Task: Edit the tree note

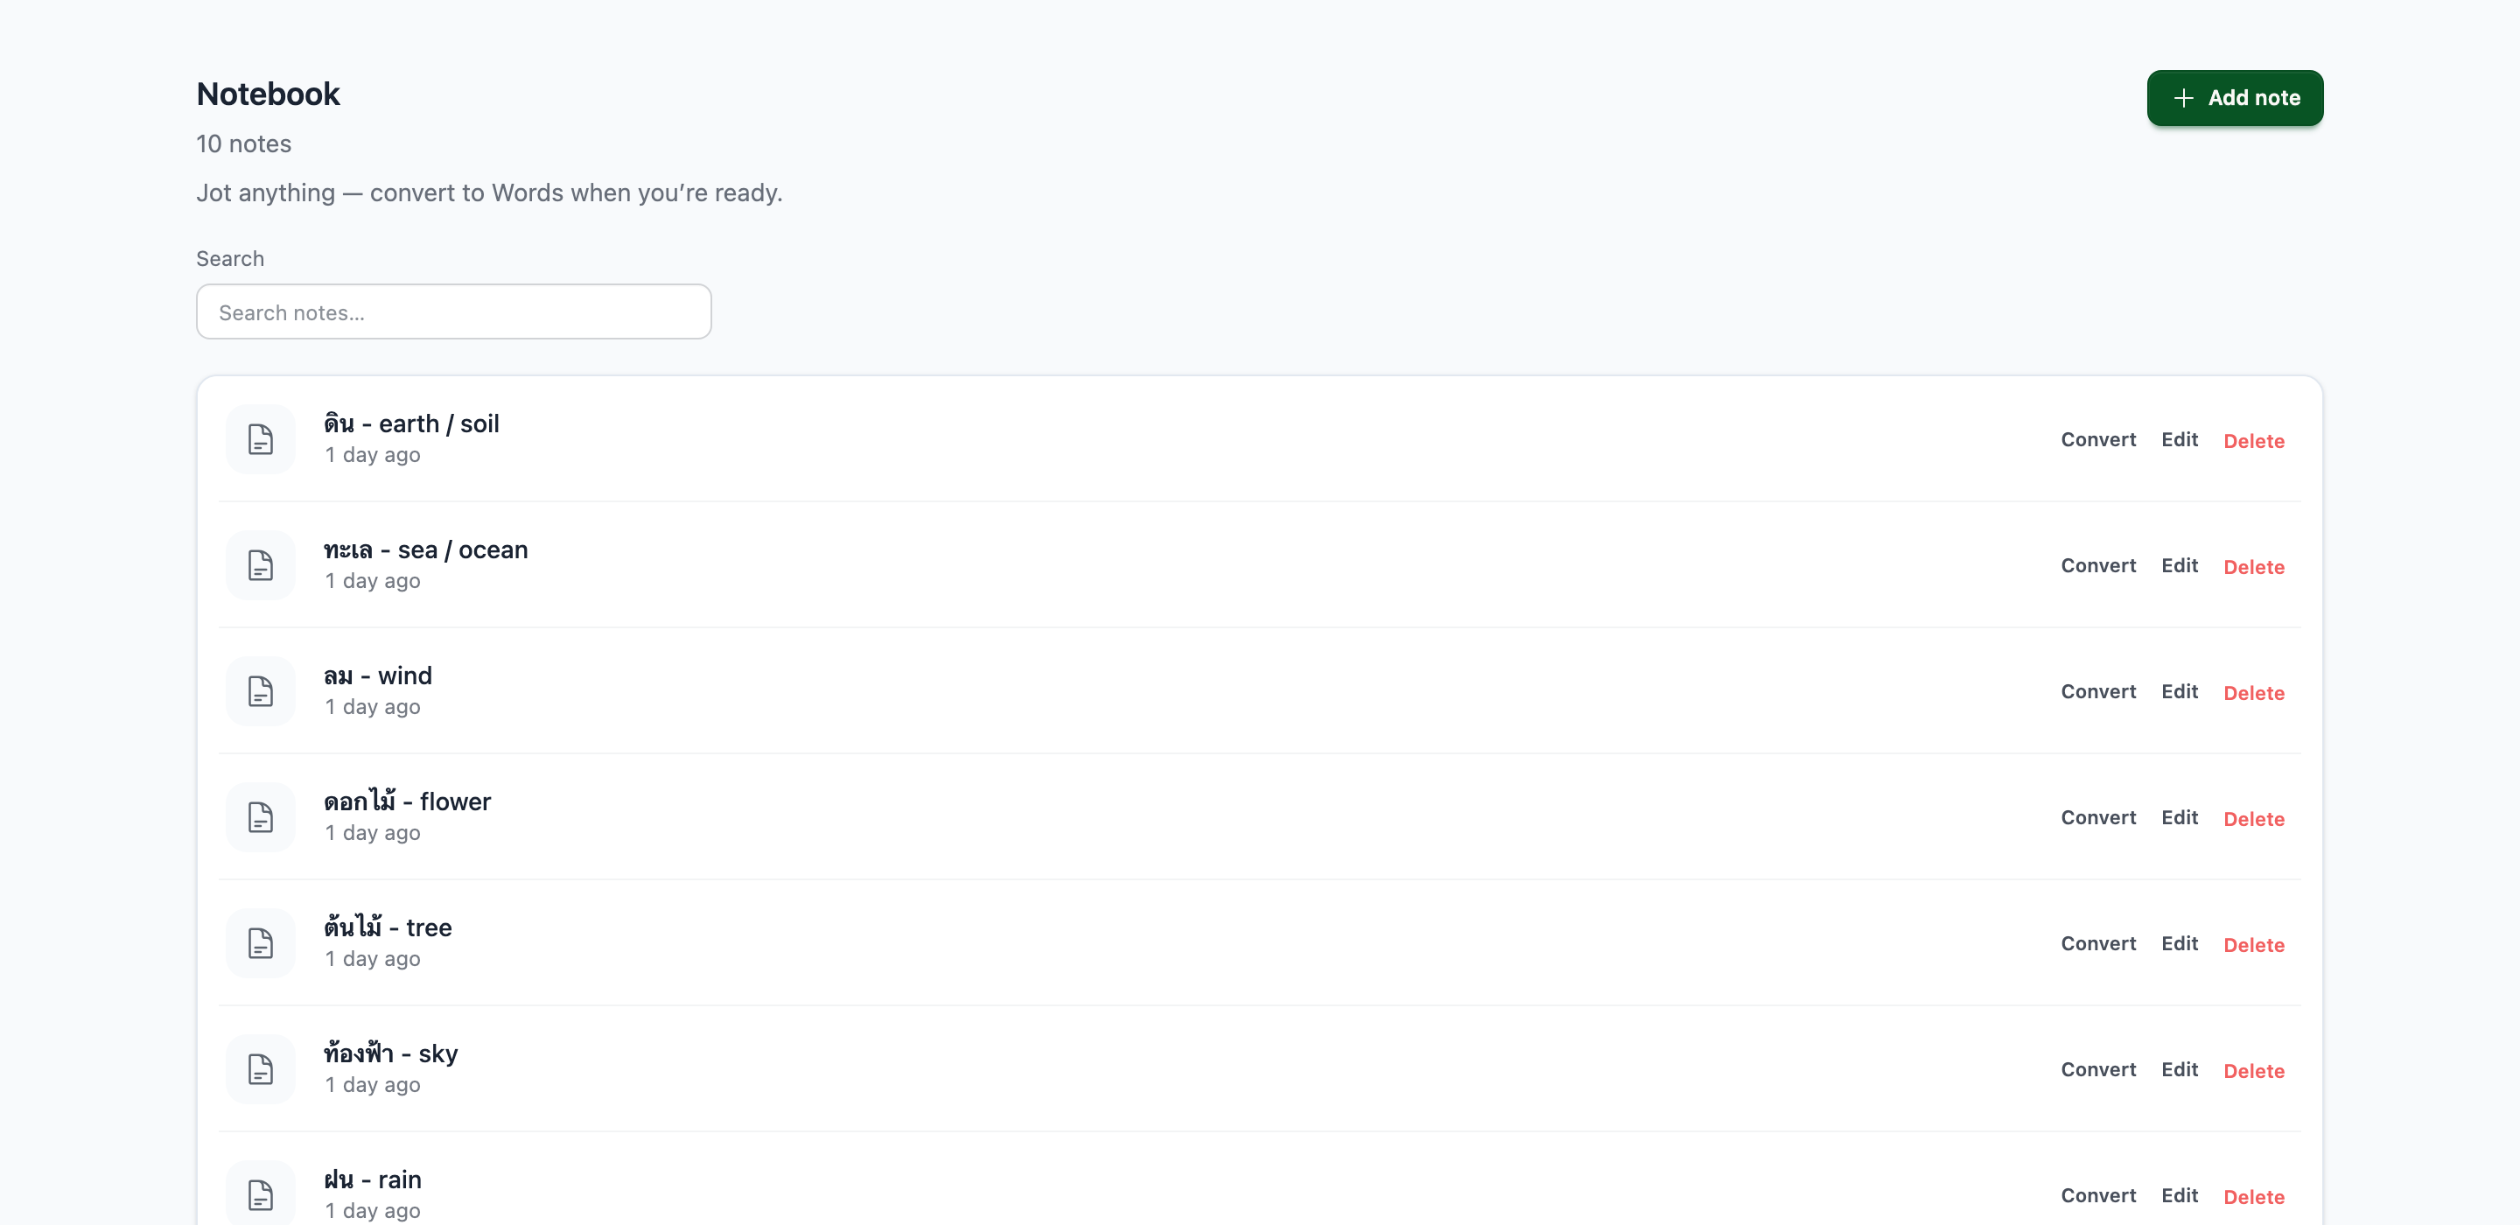Action: coord(2180,943)
